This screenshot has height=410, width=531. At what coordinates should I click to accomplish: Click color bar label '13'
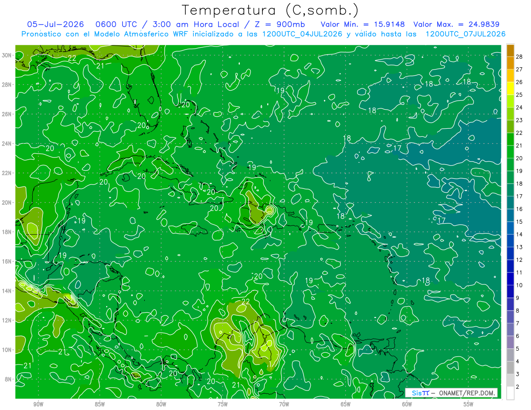[x=519, y=247]
